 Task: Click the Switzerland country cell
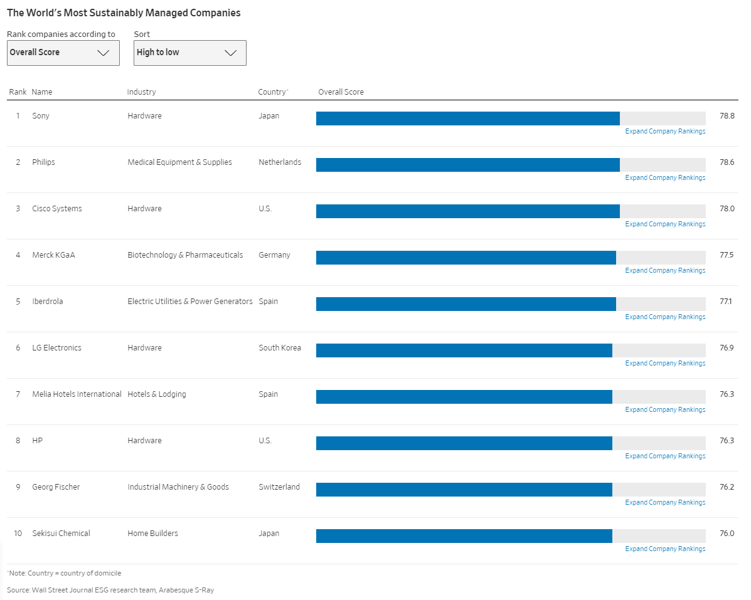pos(279,487)
